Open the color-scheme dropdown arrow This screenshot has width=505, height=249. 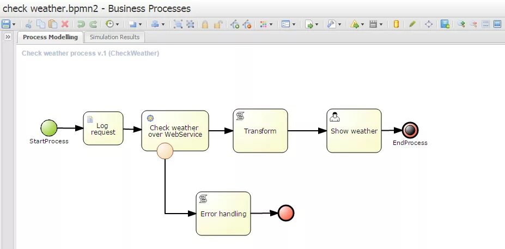tap(271, 25)
